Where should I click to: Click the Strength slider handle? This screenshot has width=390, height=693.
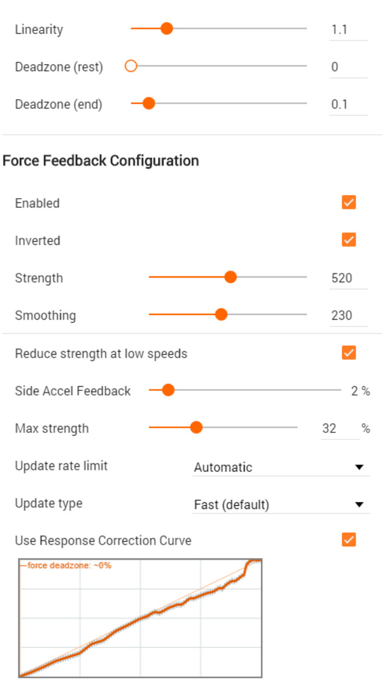pos(231,277)
